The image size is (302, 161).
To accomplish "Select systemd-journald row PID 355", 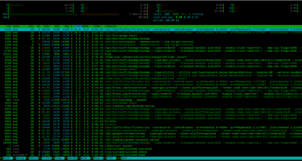I will tap(151, 149).
